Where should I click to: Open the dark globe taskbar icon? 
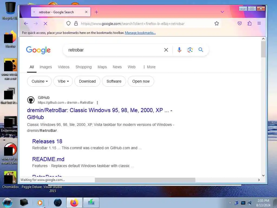(x=58, y=203)
